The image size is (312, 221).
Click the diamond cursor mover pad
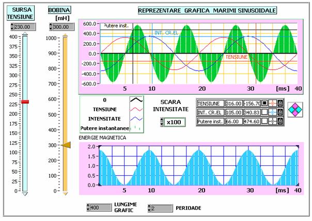tap(295, 110)
